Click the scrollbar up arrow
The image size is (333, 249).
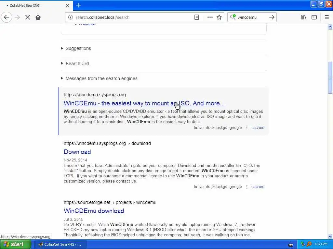click(330, 27)
